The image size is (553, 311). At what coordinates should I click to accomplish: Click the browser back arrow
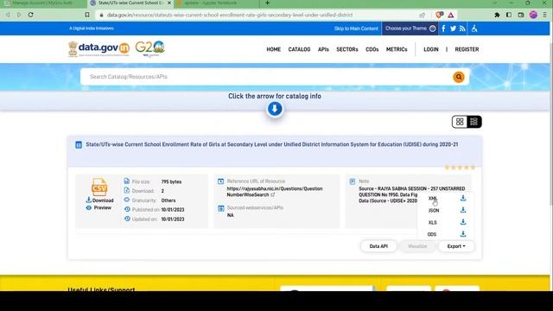click(8, 15)
